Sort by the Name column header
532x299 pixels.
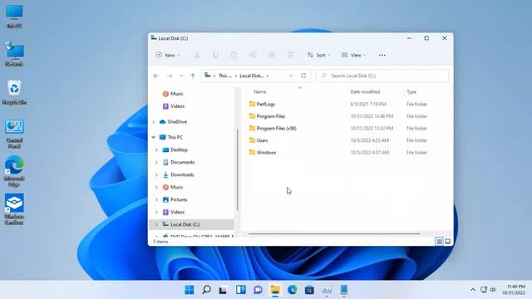click(260, 92)
